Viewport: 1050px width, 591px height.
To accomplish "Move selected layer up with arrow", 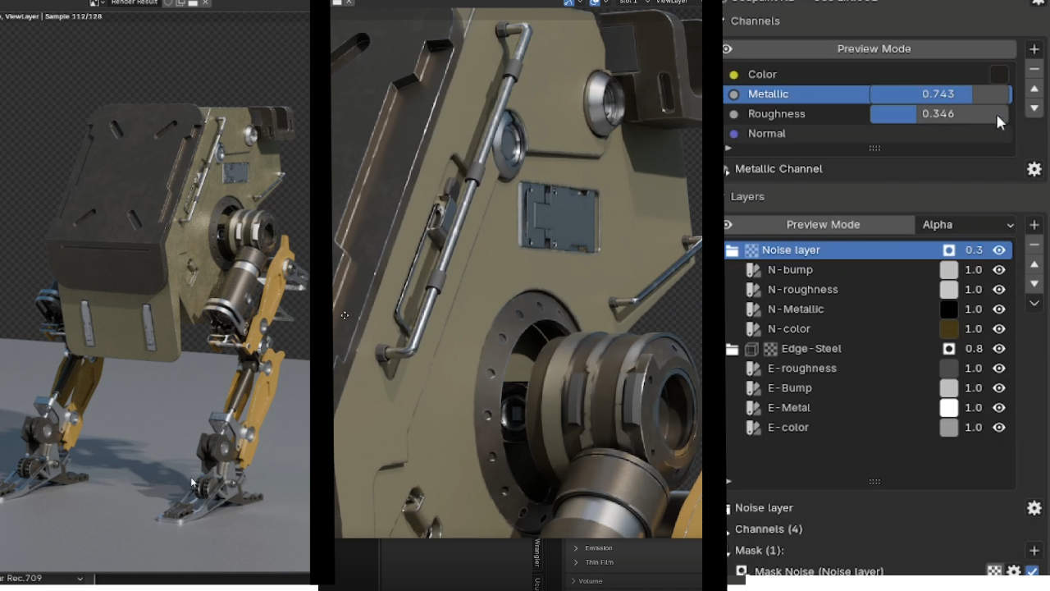I will (1034, 264).
